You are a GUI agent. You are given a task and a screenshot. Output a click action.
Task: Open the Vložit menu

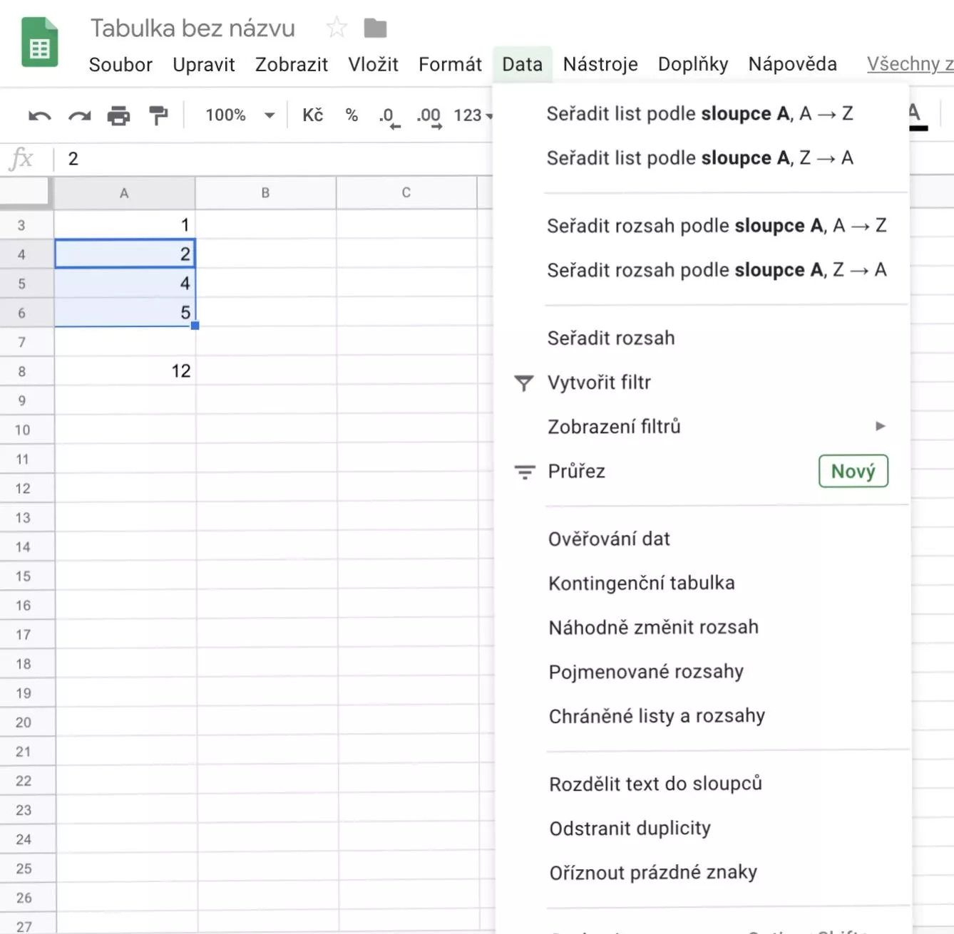pos(373,65)
